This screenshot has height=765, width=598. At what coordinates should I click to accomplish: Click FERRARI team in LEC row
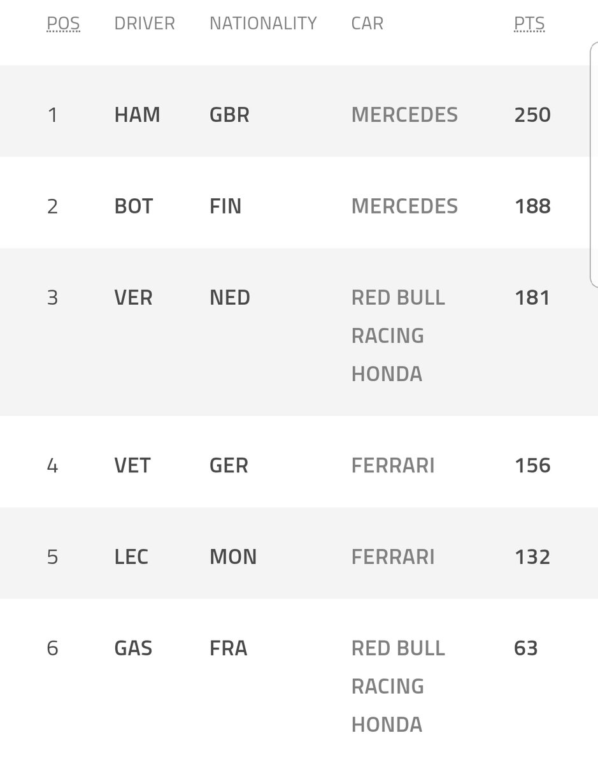(x=393, y=557)
